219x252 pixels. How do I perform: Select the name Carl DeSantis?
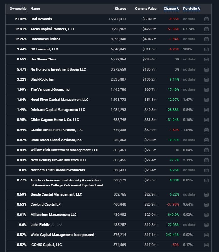point(41,19)
